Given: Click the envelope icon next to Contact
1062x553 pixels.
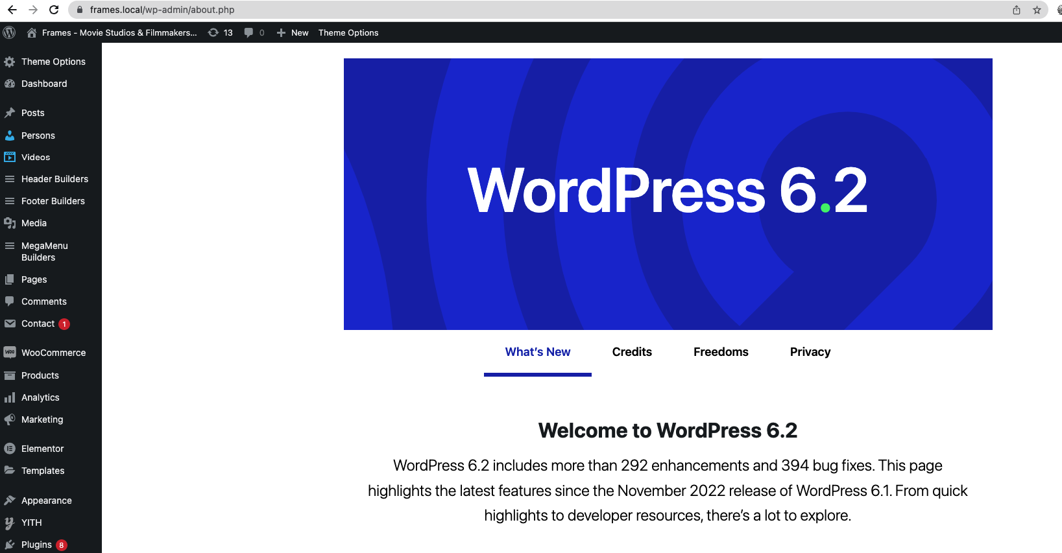Looking at the screenshot, I should 10,324.
